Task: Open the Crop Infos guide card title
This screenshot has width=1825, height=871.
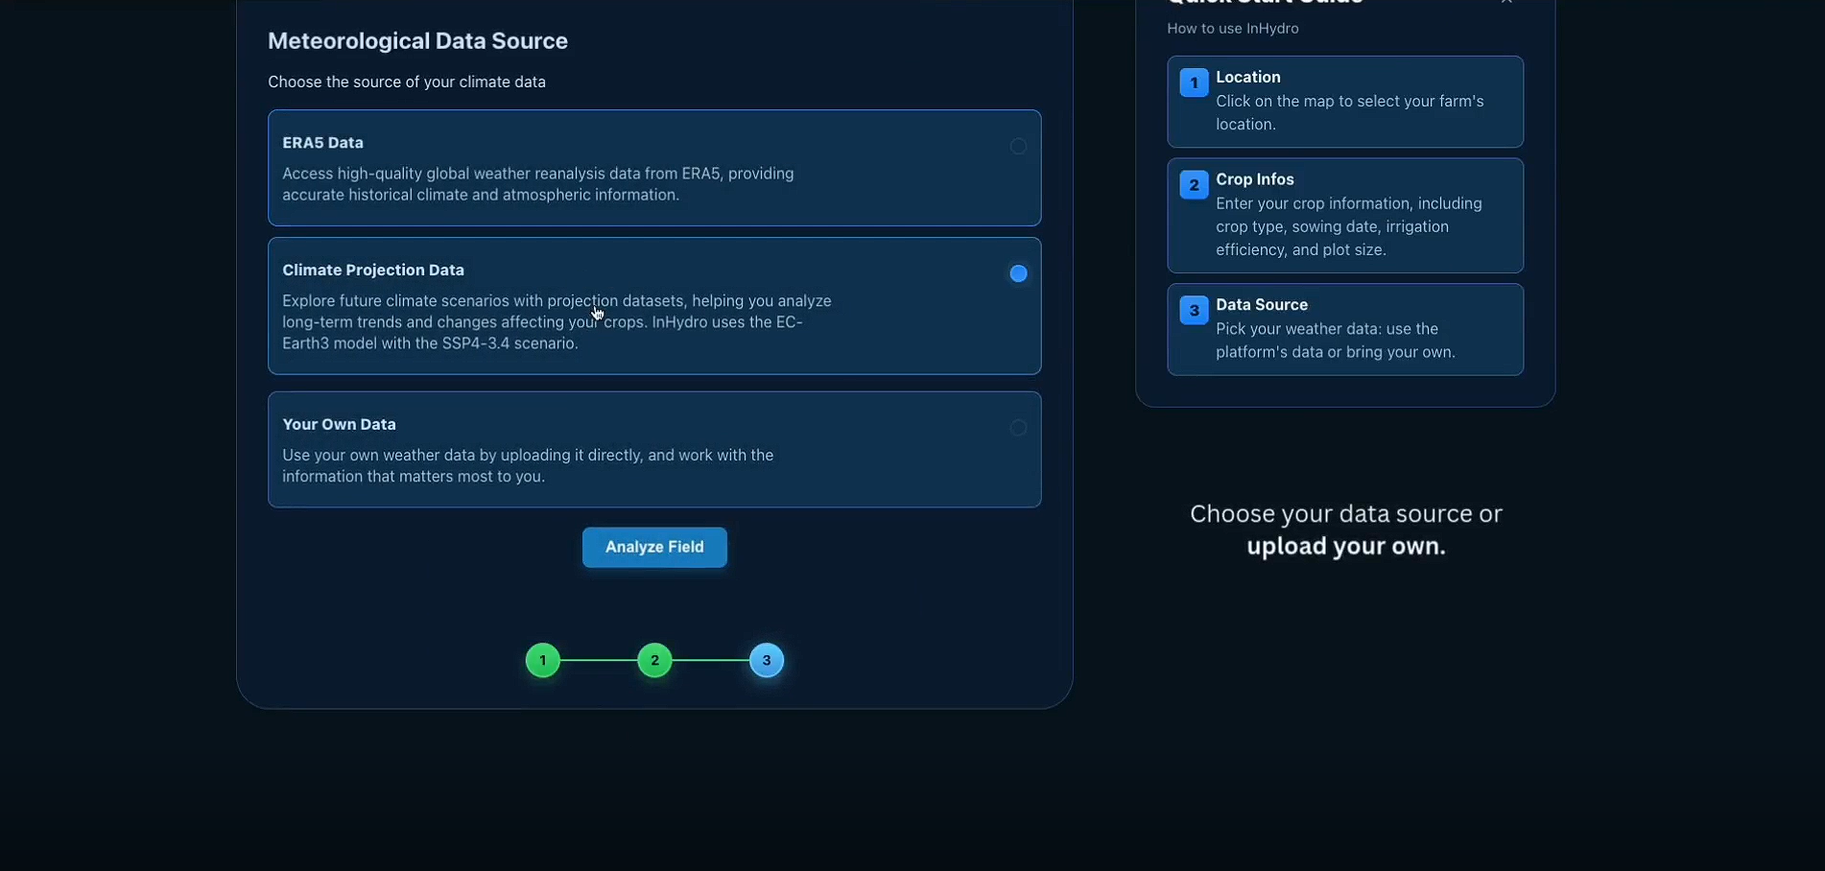Action: click(1254, 179)
